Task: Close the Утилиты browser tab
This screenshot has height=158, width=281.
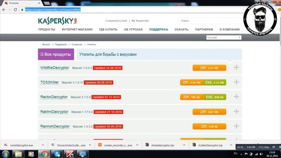Action: (39, 3)
